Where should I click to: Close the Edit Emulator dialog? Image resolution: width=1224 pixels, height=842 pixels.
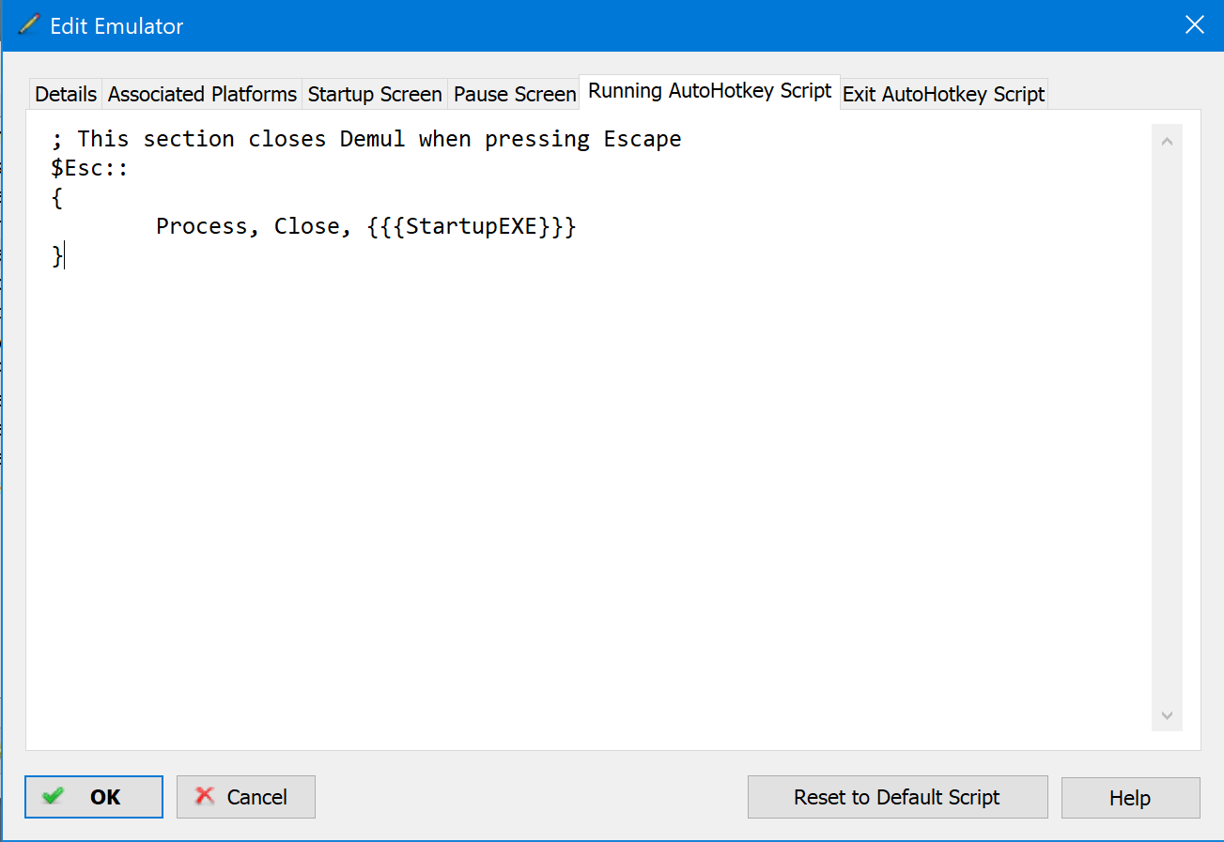point(1194,25)
